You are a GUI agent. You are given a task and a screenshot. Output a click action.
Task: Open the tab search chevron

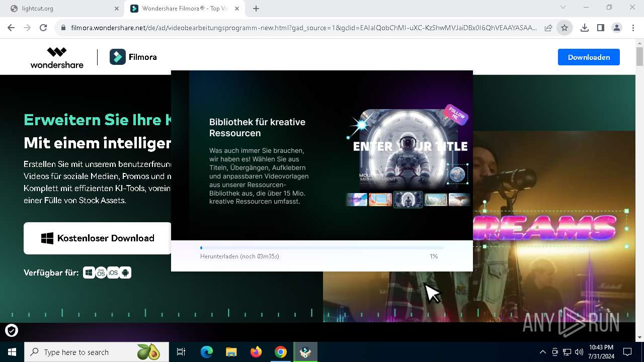point(563,7)
